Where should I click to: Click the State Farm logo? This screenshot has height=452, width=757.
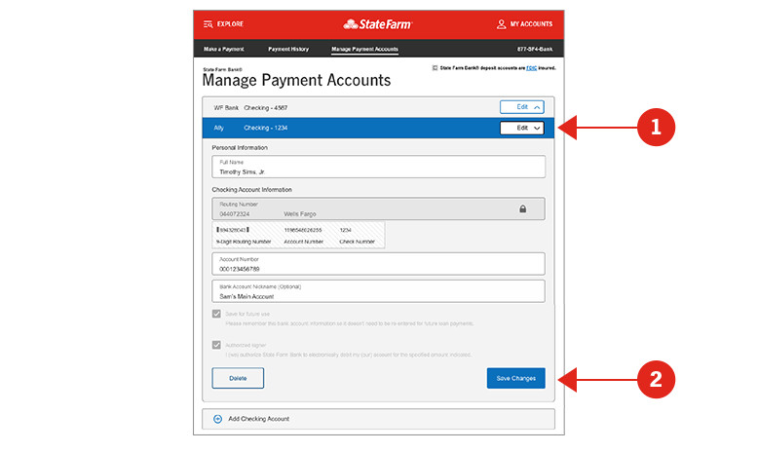pos(378,24)
